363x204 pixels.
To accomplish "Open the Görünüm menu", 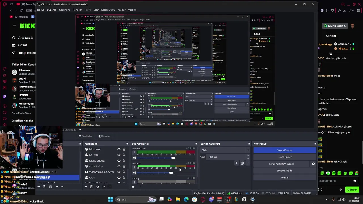I will 64,10.
